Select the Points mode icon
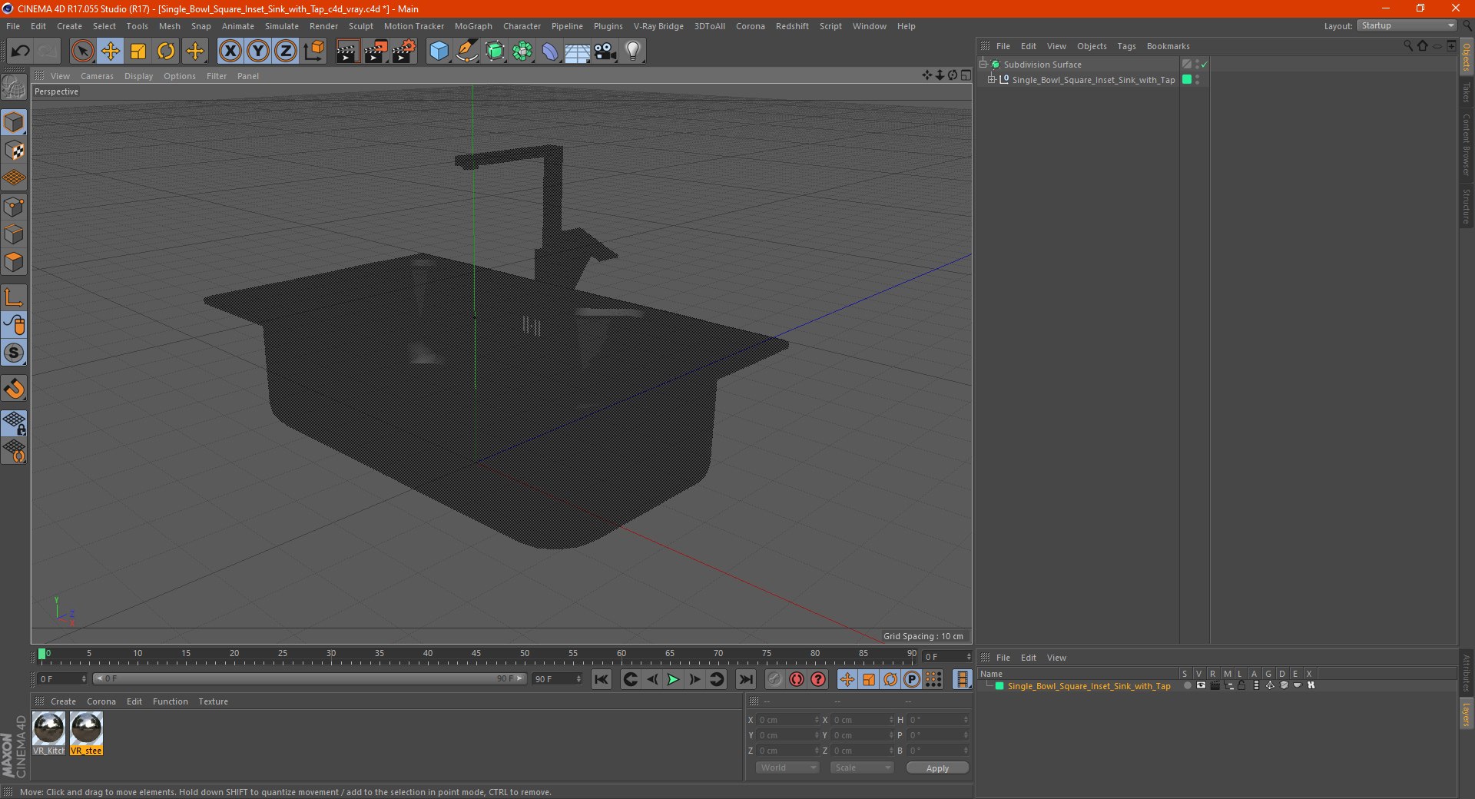Image resolution: width=1475 pixels, height=799 pixels. pos(14,206)
